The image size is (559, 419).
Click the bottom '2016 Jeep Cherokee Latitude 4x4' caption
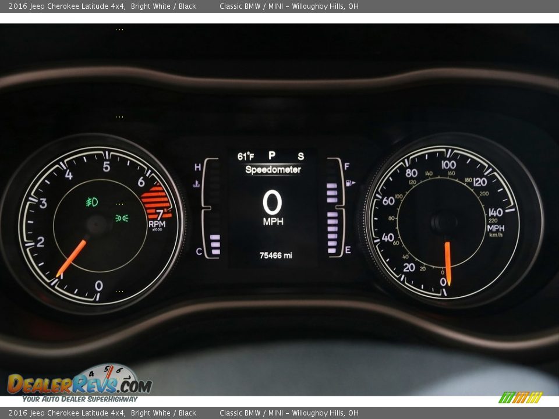(x=67, y=413)
